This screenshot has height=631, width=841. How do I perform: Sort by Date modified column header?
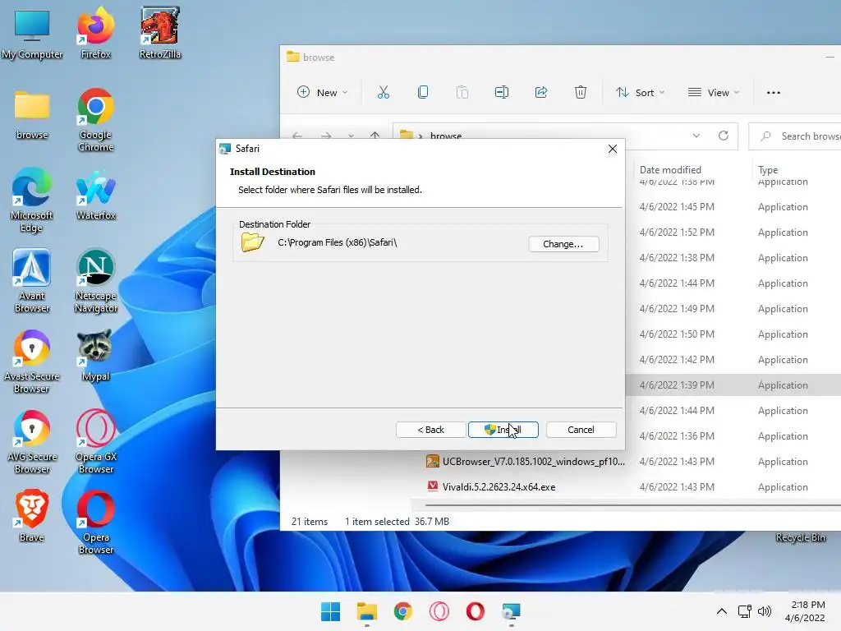pos(670,169)
